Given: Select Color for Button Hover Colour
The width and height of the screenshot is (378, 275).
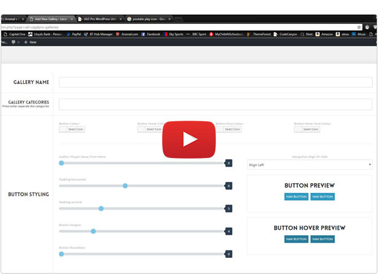Looking at the screenshot, I should [x=150, y=129].
